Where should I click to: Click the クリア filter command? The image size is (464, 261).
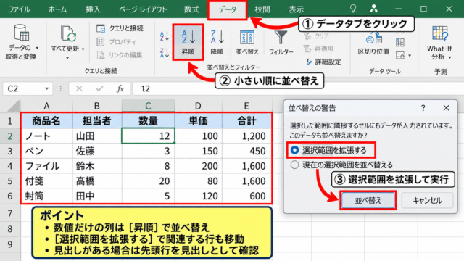pos(316,36)
